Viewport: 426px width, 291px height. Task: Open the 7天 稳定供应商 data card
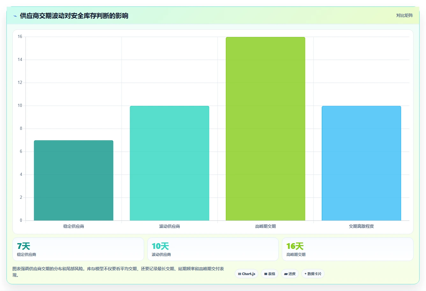click(x=78, y=249)
